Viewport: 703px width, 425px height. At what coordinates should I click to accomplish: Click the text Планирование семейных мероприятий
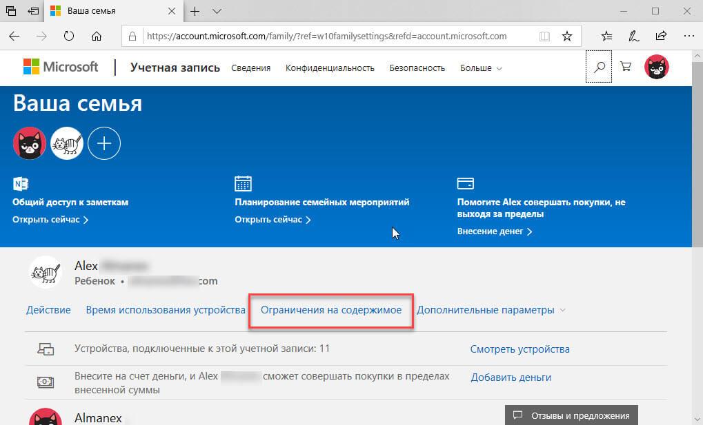coord(322,203)
